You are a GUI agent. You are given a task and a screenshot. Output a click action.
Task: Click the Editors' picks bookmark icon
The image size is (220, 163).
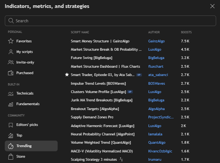(x=11, y=125)
